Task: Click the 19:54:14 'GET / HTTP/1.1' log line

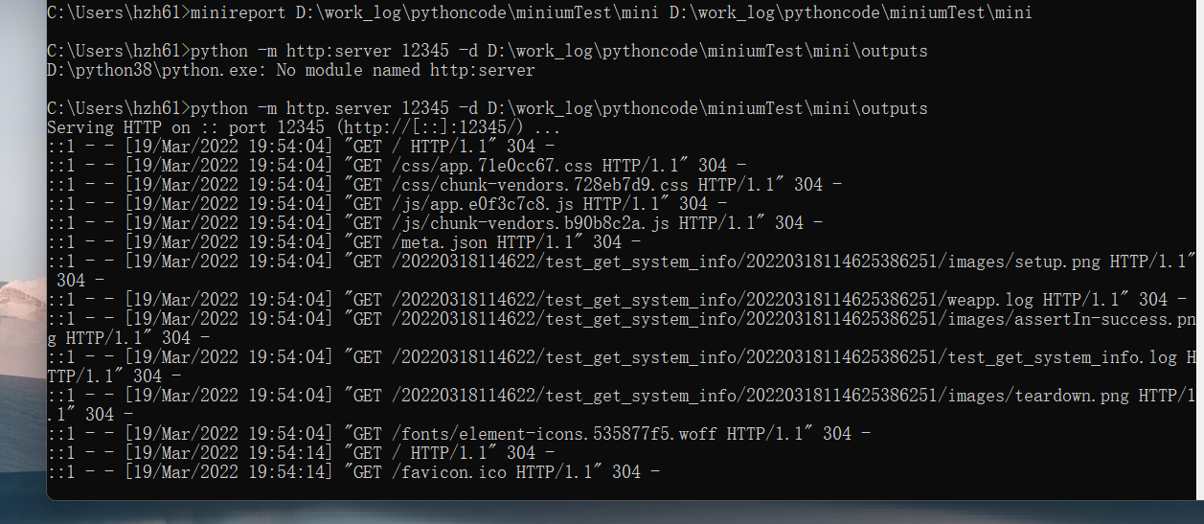Action: 300,453
